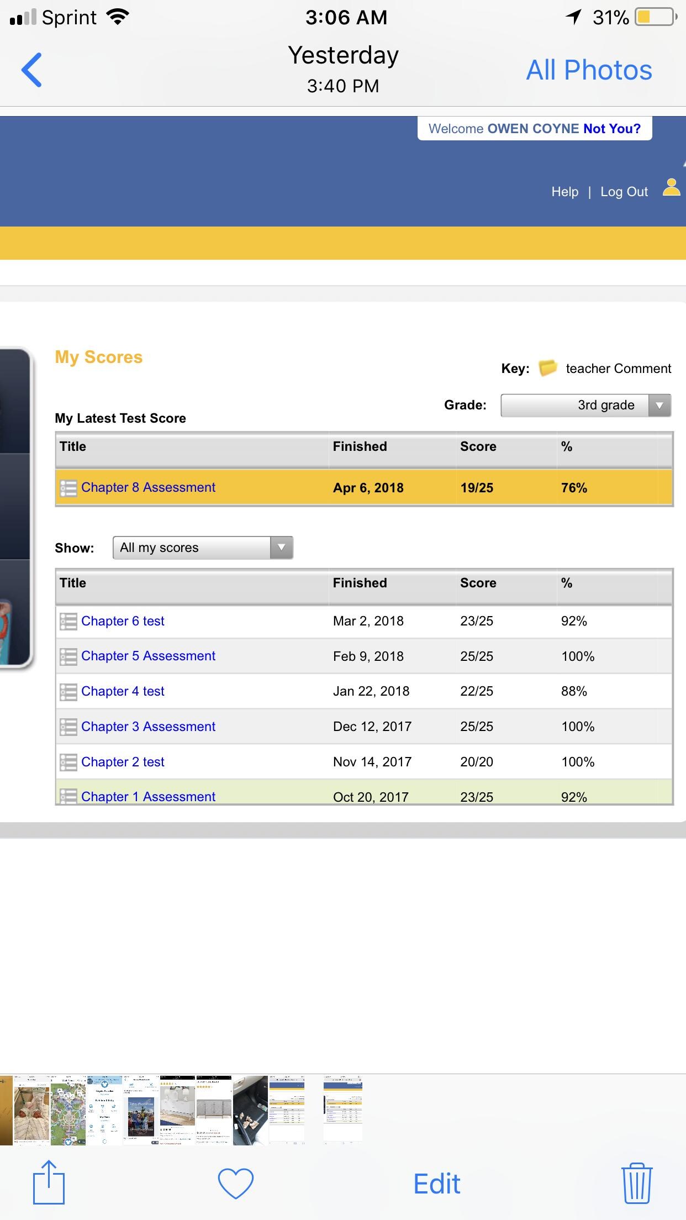Click the 76% percentage cell
686x1220 pixels.
click(x=574, y=488)
